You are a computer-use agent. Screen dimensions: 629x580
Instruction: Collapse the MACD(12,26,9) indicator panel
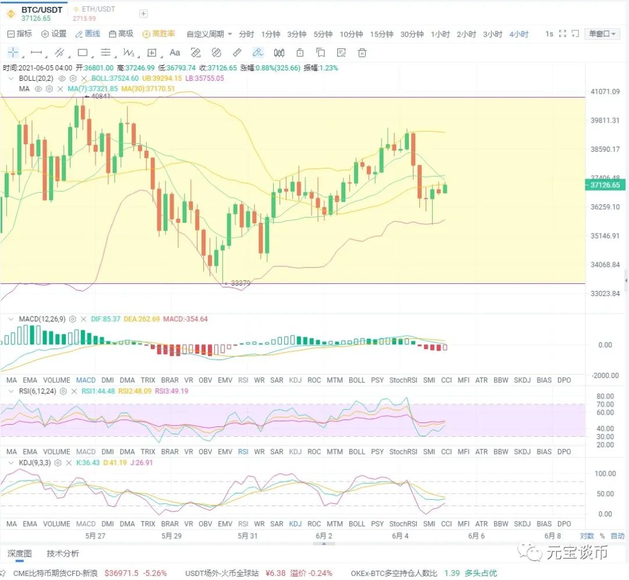point(12,319)
